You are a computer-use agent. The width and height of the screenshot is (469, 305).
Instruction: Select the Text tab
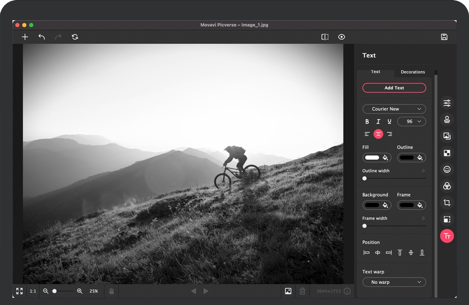pyautogui.click(x=376, y=72)
